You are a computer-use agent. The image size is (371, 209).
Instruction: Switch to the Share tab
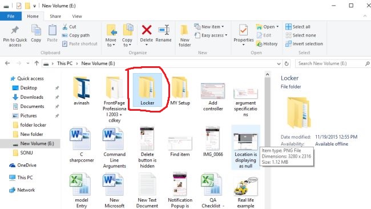pos(55,17)
